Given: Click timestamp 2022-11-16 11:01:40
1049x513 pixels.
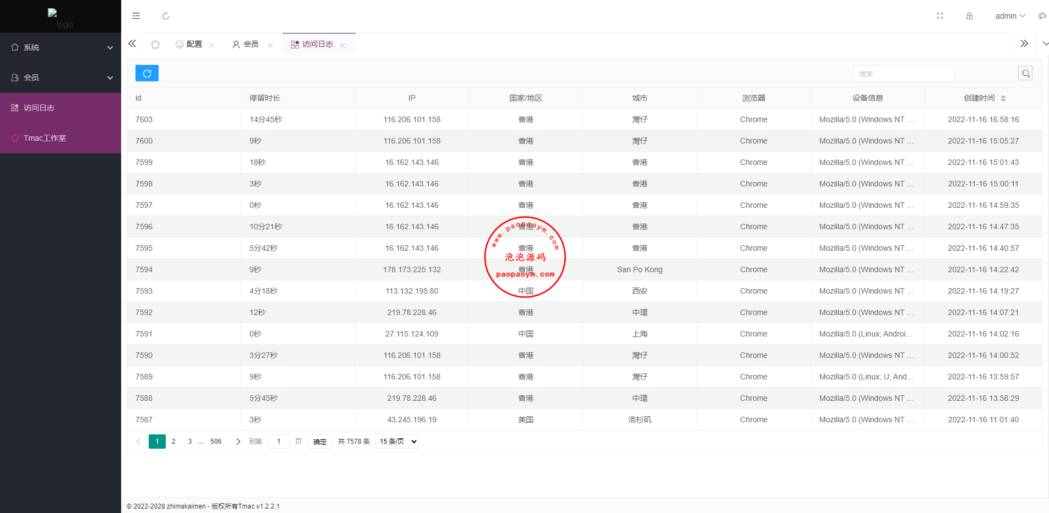Looking at the screenshot, I should 983,420.
